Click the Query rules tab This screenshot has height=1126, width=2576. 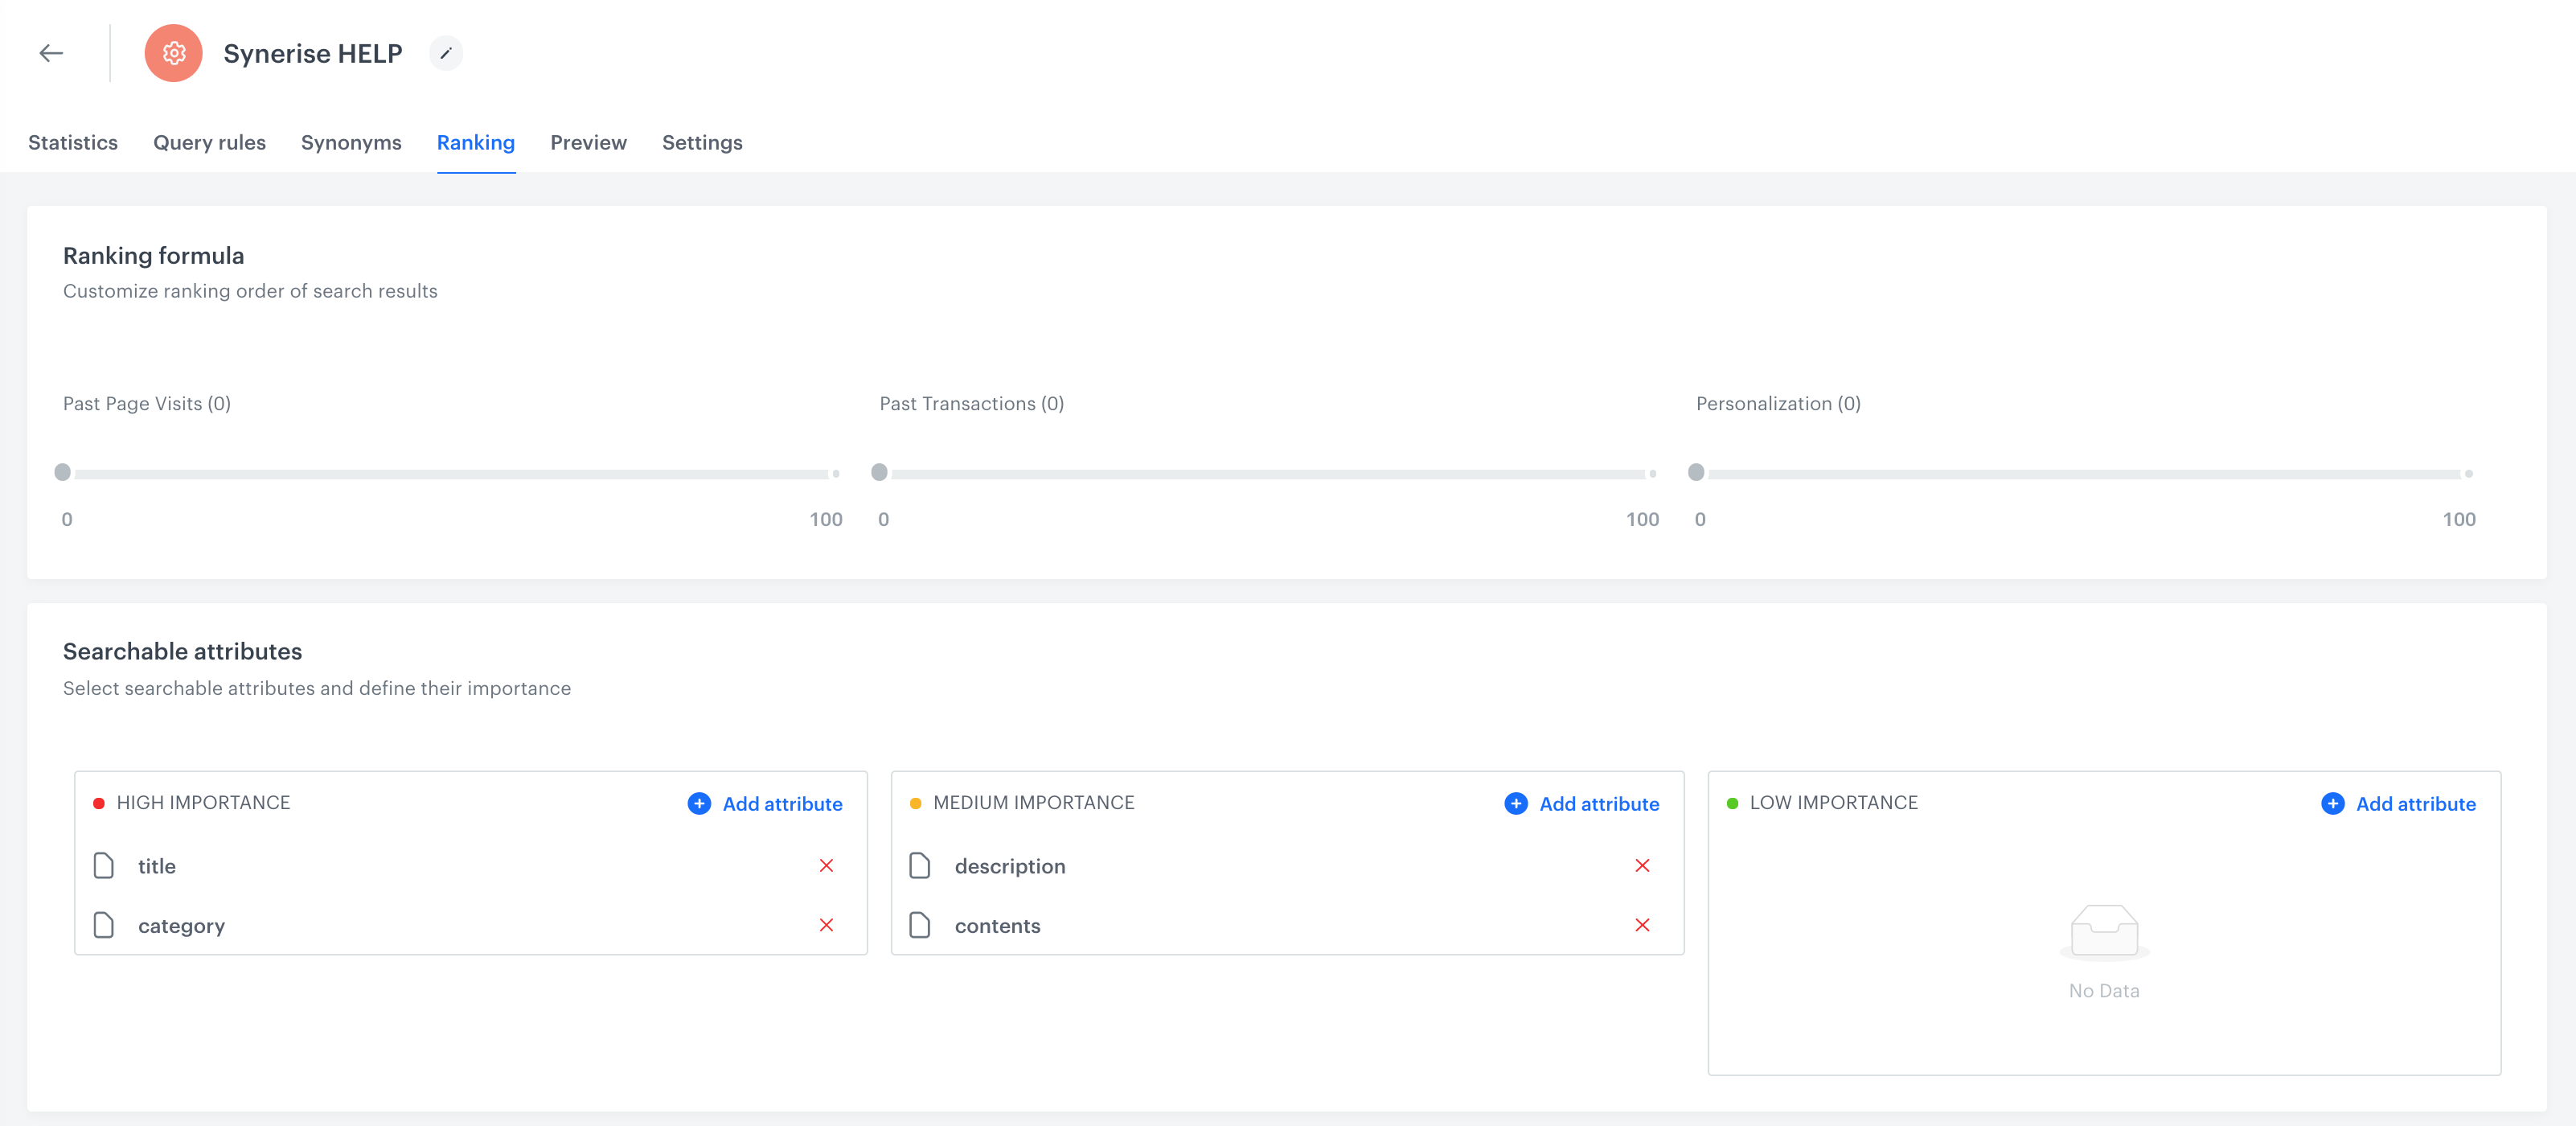tap(209, 142)
